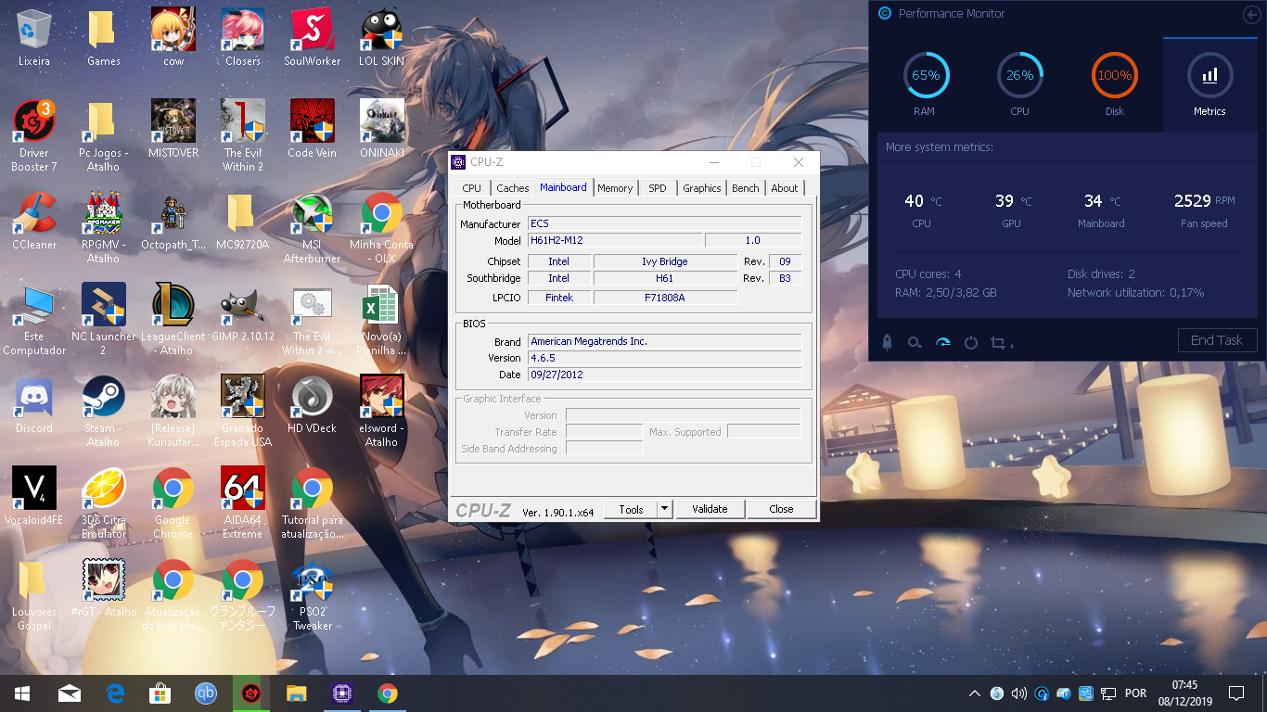Open Microsoft Edge from the taskbar
1267x712 pixels.
tap(115, 693)
